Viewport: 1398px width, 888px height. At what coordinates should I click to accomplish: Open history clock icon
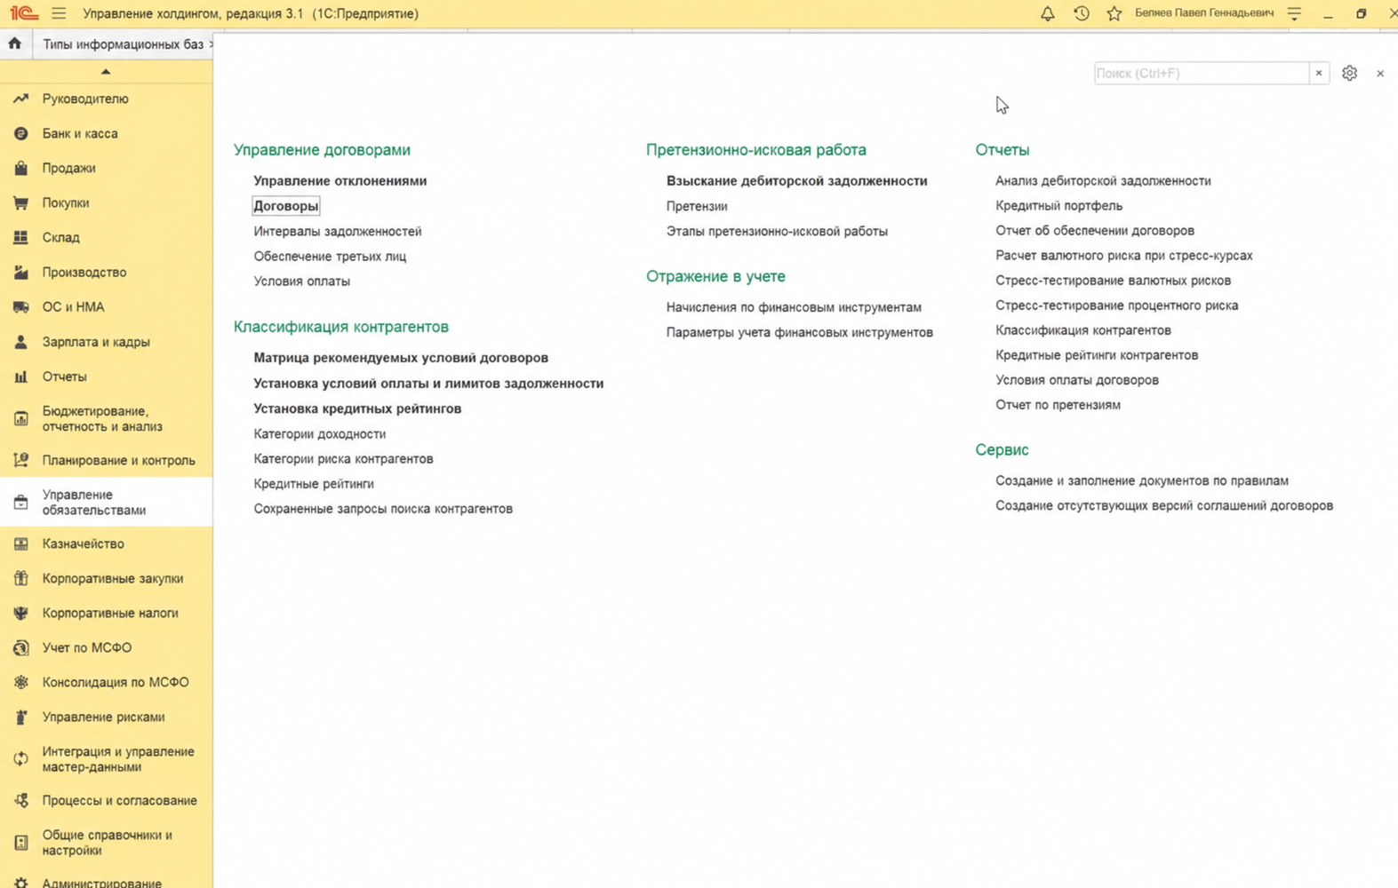(1081, 13)
